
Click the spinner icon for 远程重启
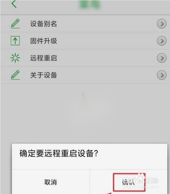tap(15, 58)
